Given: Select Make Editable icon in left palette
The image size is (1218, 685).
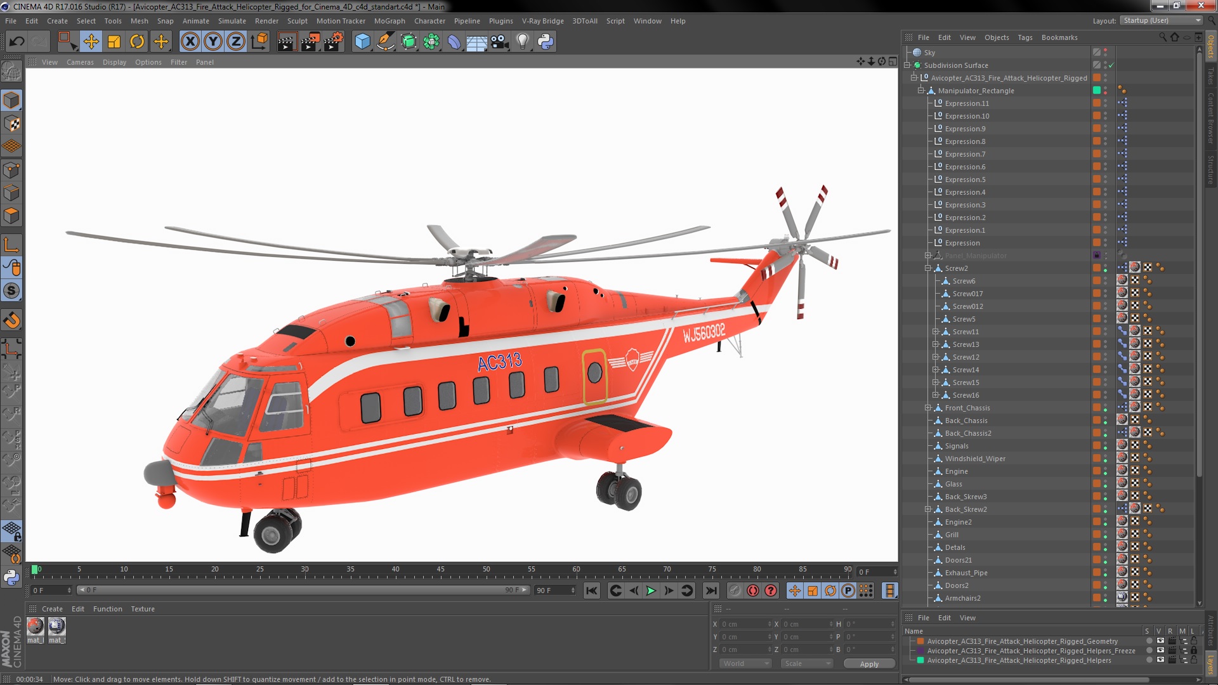Looking at the screenshot, I should 11,71.
